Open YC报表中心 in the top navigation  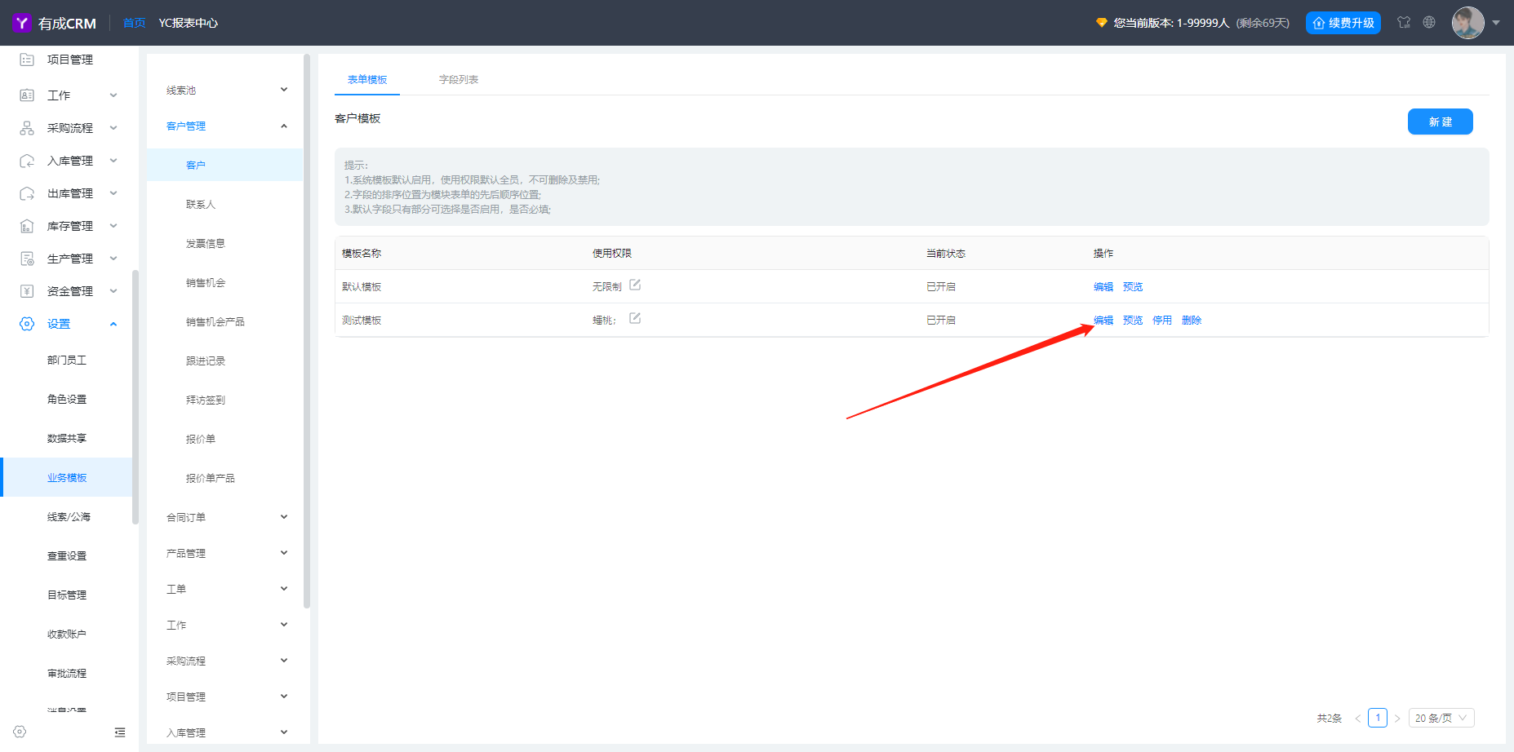(188, 23)
